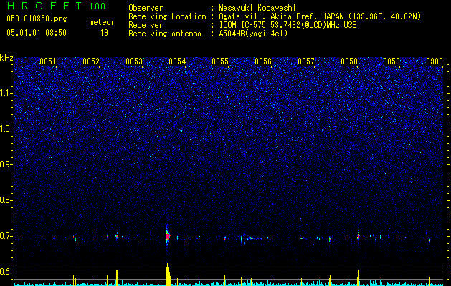The width and height of the screenshot is (451, 286).
Task: Click the strong red meteor echo before 0854
Action: tap(168, 236)
